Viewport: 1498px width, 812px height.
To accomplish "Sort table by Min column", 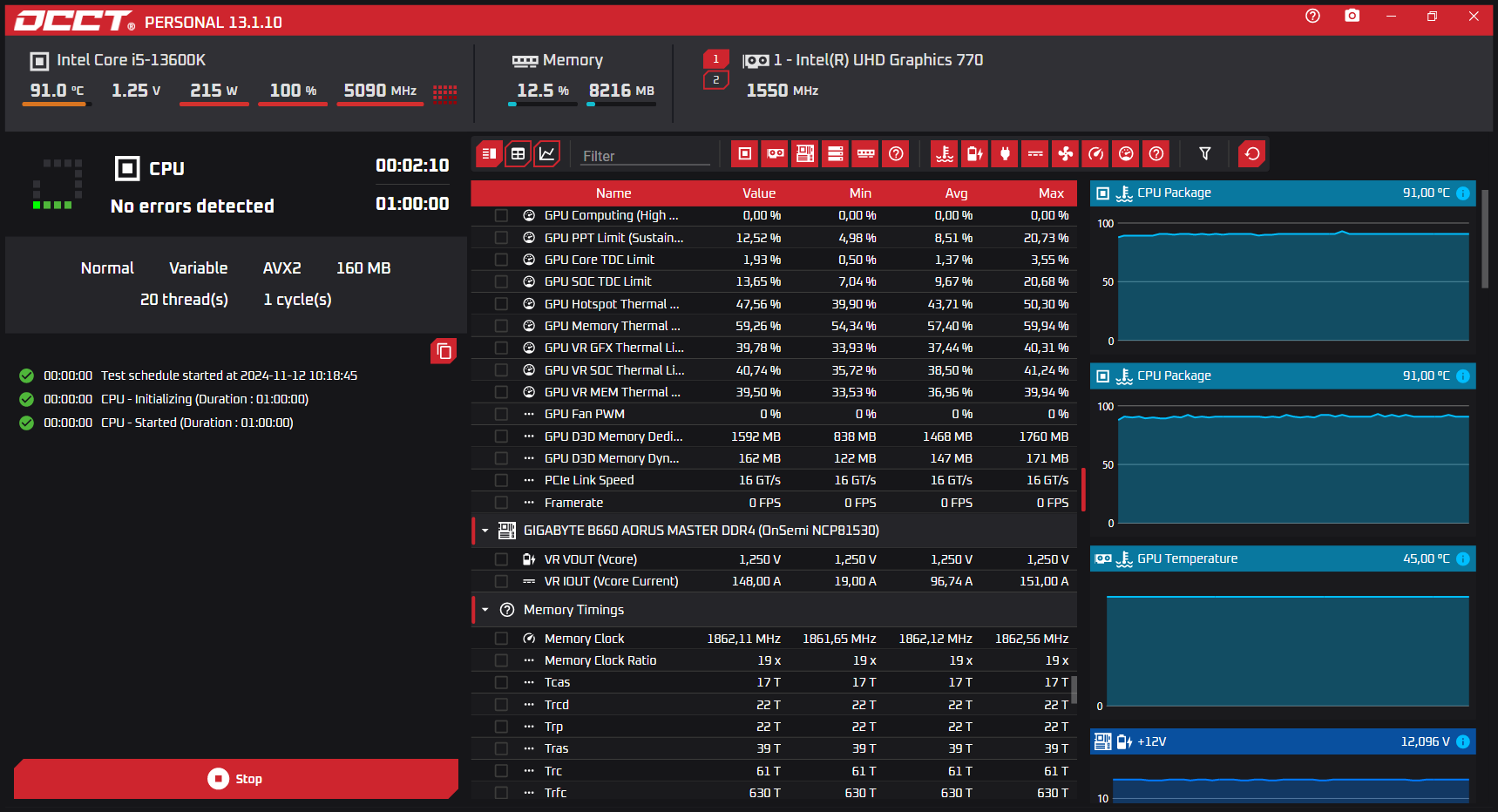I will (860, 193).
